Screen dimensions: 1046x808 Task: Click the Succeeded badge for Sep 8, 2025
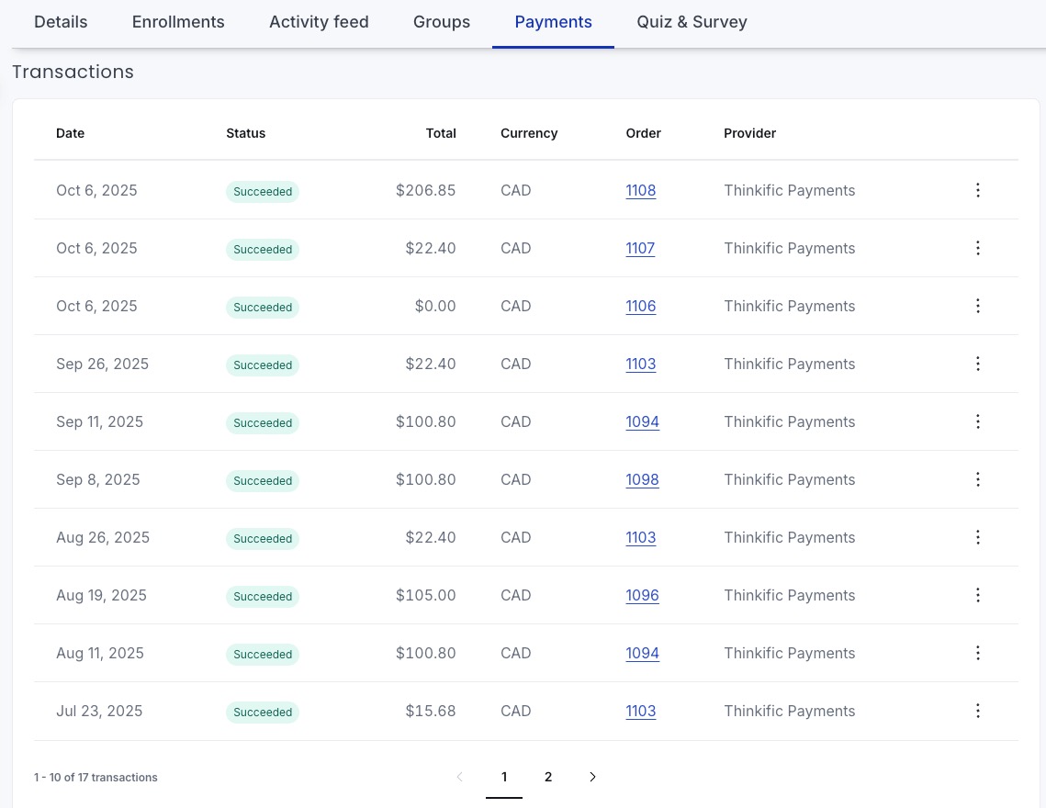(262, 480)
